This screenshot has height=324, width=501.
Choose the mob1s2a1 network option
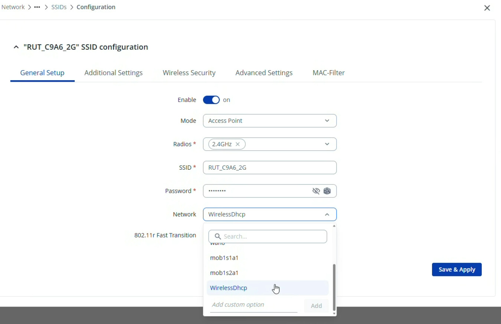pos(224,273)
